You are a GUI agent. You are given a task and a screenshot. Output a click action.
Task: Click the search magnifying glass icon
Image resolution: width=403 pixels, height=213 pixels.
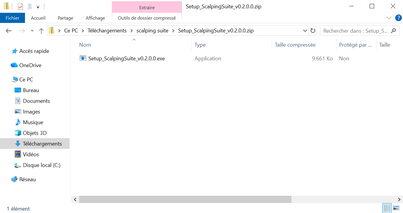click(393, 31)
